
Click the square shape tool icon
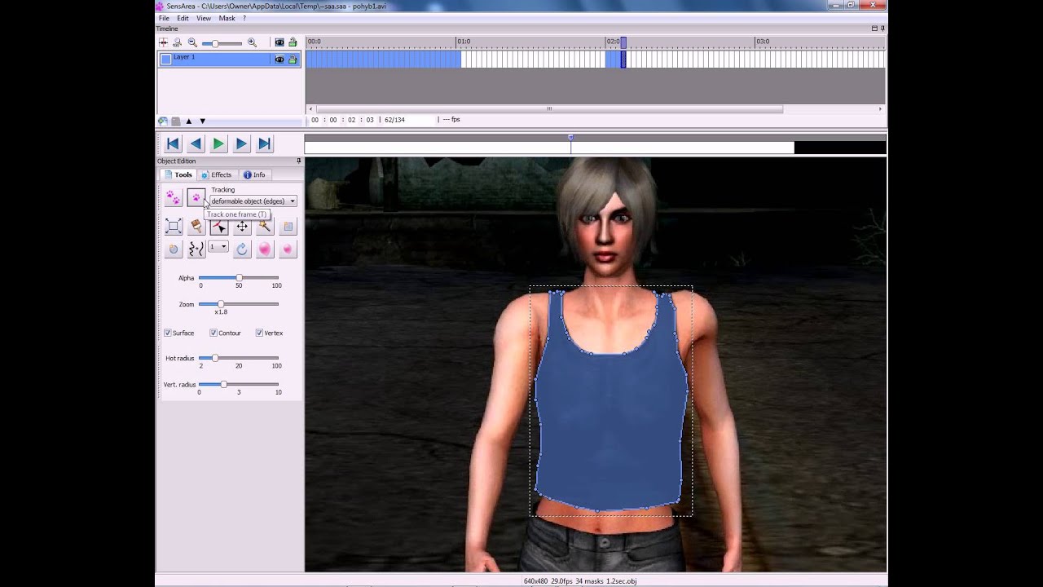point(288,227)
